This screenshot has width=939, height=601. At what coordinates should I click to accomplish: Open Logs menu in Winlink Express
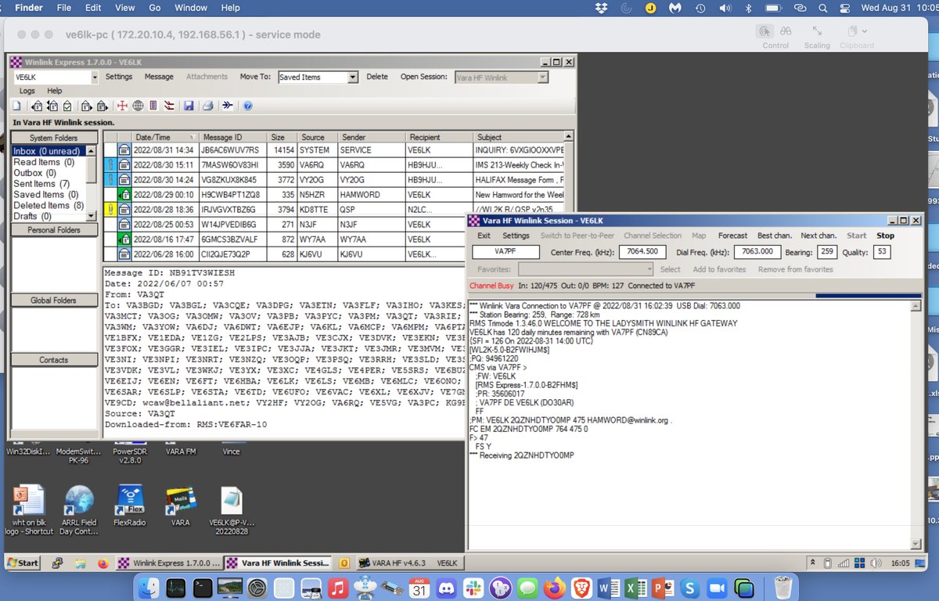pos(27,91)
